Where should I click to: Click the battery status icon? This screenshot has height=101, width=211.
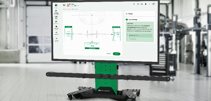pos(146,4)
